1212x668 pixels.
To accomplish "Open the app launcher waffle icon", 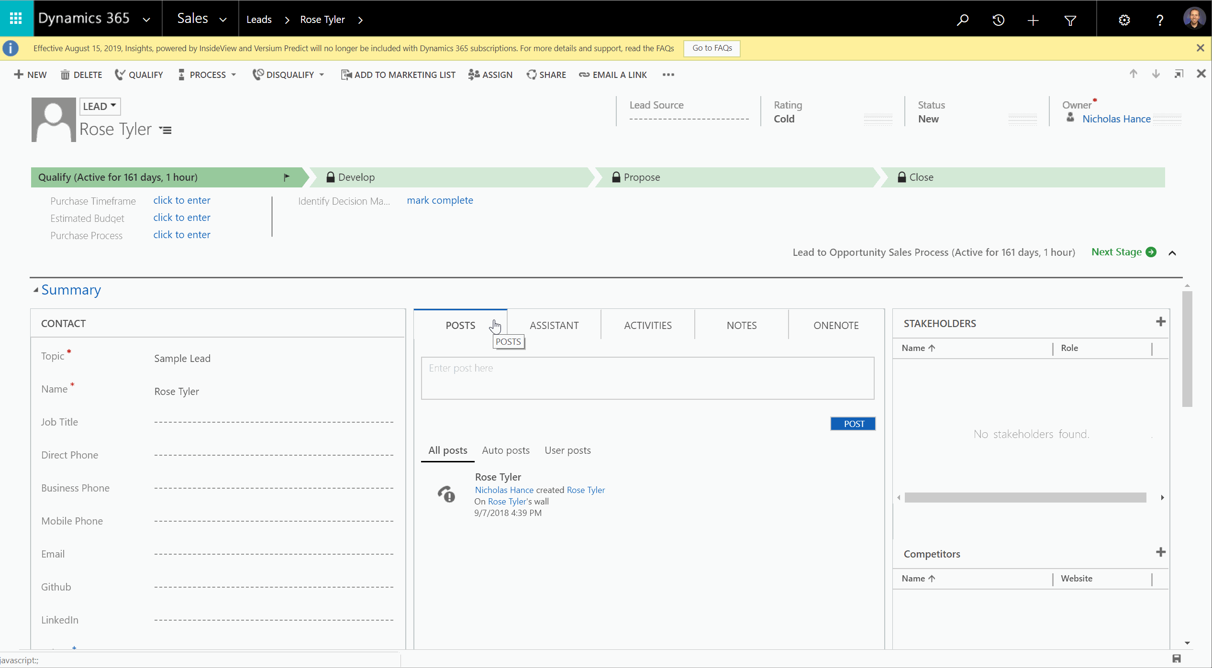I will 16,19.
